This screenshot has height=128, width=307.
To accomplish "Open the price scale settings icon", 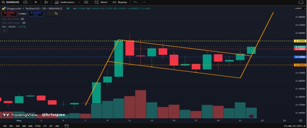I will [x=301, y=121].
